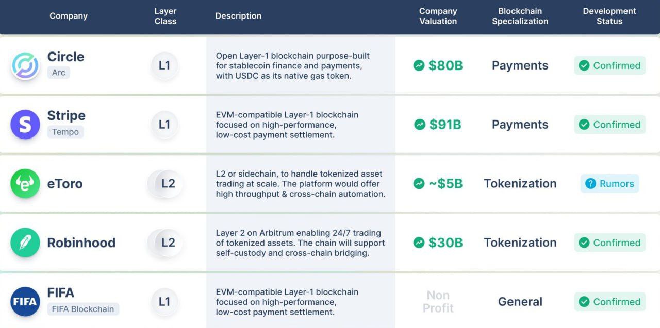
Task: Click the FIFA Blockchain tag label
Action: point(84,309)
